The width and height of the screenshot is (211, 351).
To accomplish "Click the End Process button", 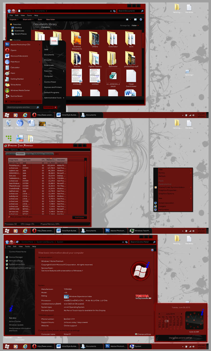I will [x=80, y=217].
